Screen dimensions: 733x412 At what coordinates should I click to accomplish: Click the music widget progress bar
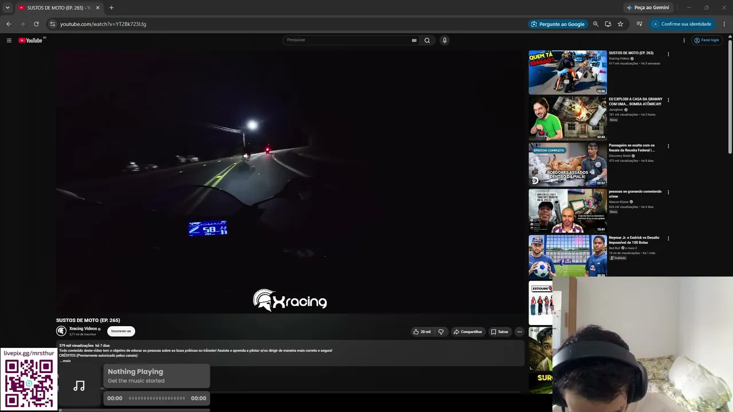point(157,398)
